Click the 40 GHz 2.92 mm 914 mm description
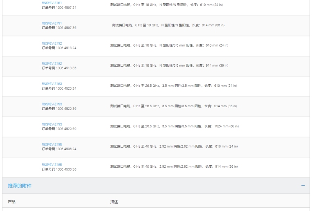312x211 pixels. 174,166
